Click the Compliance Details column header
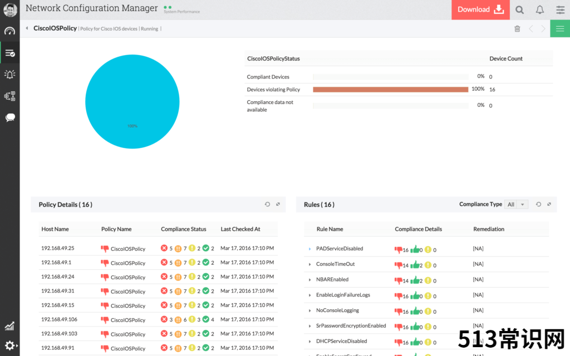This screenshot has width=570, height=356. pos(419,229)
